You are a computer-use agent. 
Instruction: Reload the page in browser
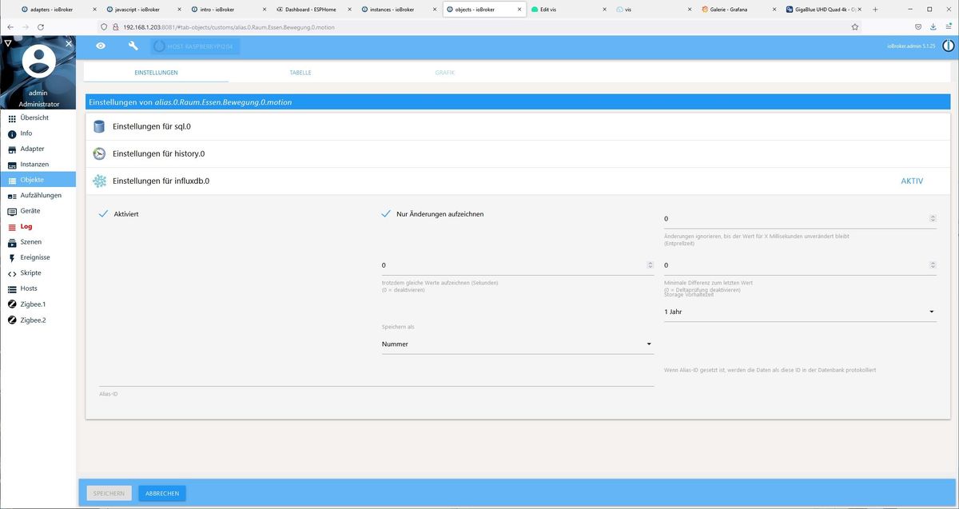click(x=41, y=26)
